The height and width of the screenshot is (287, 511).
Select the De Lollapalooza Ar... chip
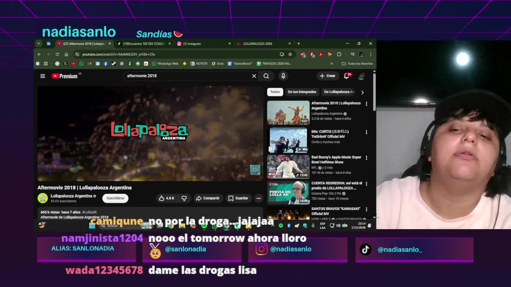click(339, 92)
